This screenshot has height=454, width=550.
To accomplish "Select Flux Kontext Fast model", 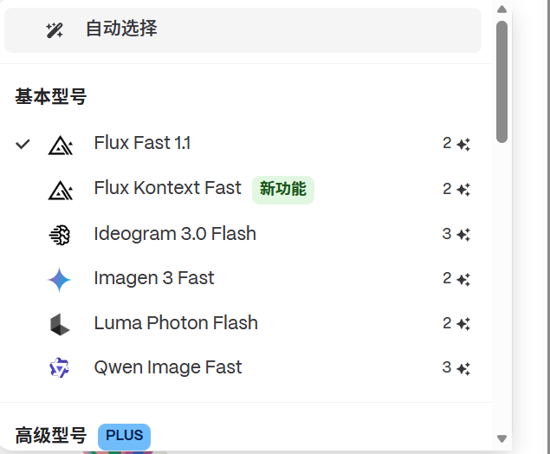I will [167, 189].
